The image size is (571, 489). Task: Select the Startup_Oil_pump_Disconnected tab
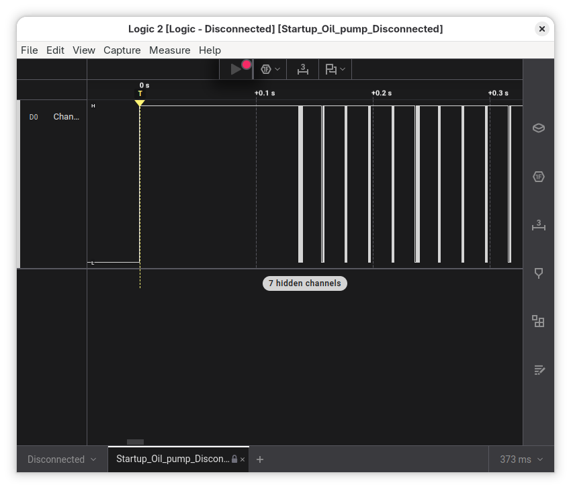172,459
